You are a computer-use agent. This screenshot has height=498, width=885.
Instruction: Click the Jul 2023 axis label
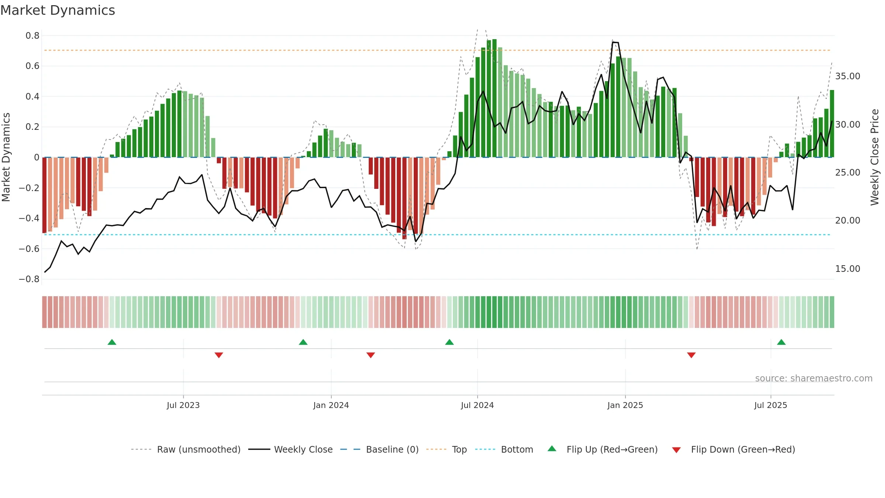(x=183, y=405)
